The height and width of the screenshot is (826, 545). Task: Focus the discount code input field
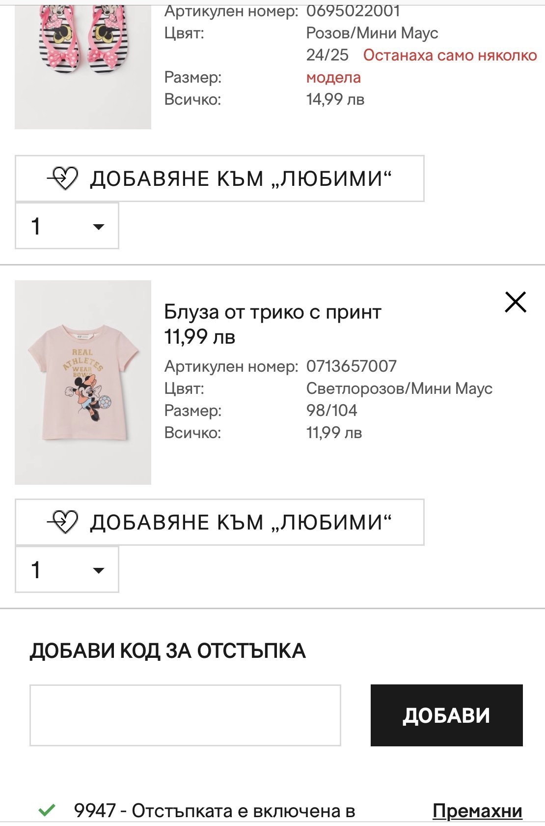point(185,715)
